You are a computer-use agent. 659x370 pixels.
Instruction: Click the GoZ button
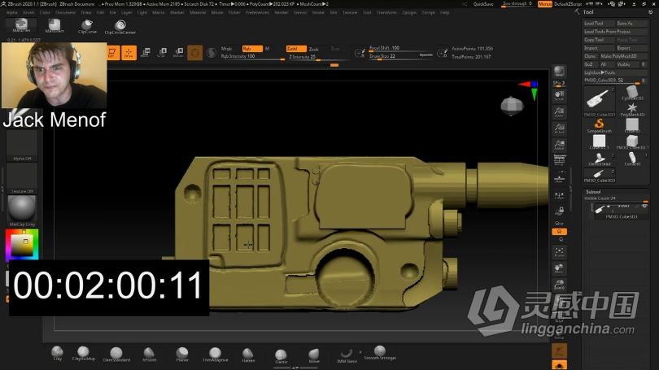[x=589, y=64]
